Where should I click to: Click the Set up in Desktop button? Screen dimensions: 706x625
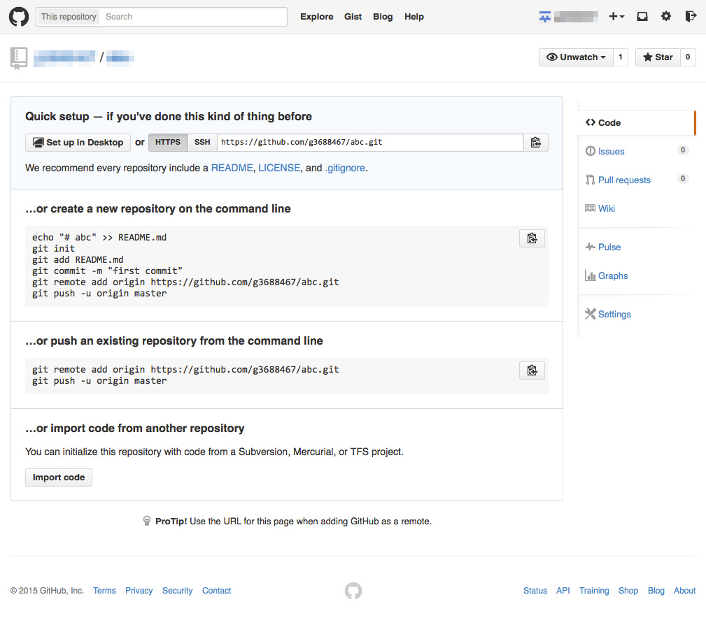pos(78,142)
